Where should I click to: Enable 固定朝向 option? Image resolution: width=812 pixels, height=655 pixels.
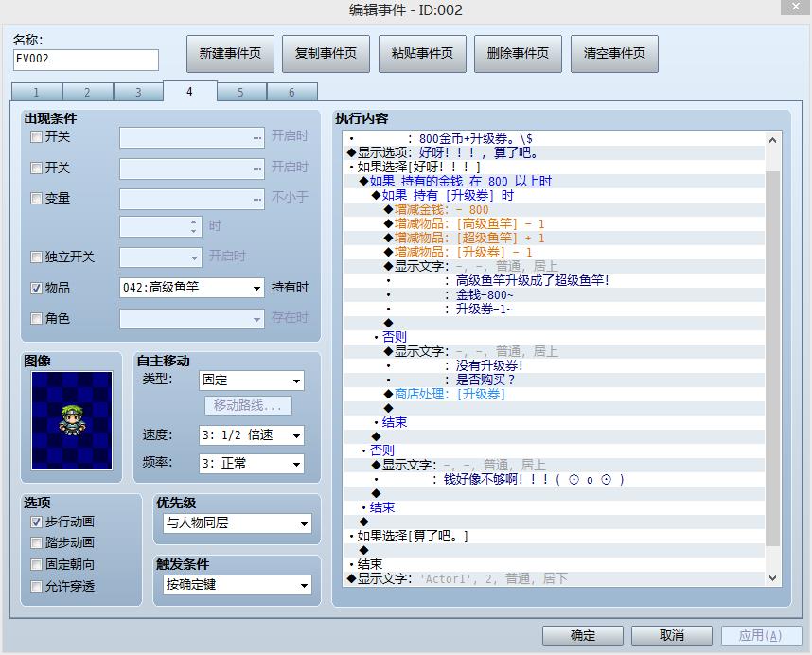click(x=36, y=564)
